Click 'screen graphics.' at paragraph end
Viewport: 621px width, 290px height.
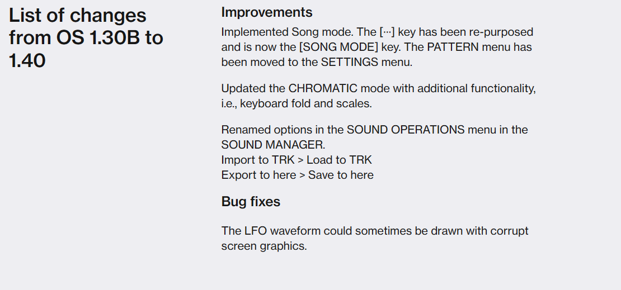tap(264, 246)
